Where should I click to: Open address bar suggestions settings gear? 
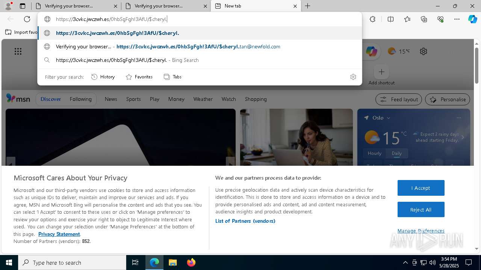click(353, 77)
